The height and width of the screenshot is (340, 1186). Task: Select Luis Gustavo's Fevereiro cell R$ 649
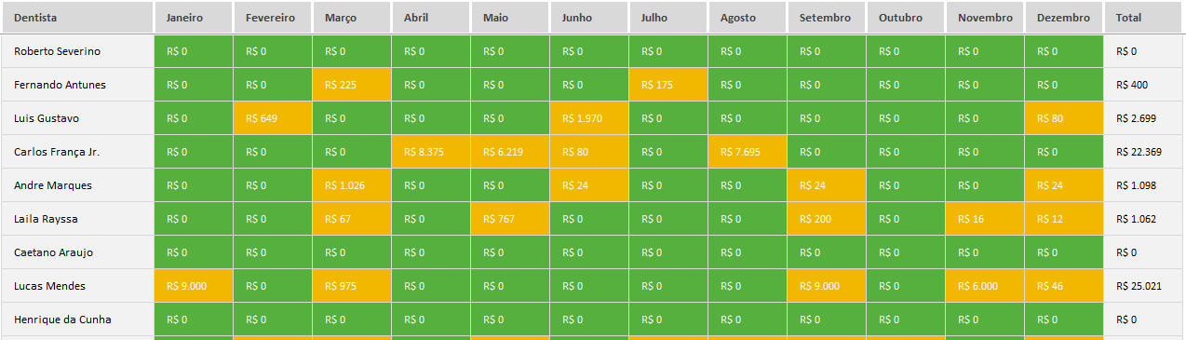click(x=273, y=118)
